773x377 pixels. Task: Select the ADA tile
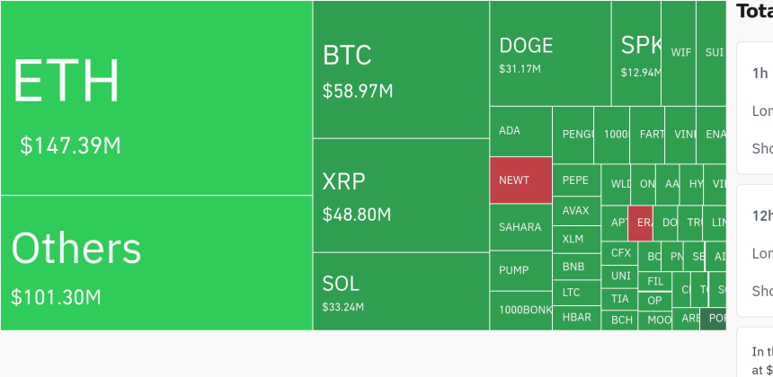(520, 131)
